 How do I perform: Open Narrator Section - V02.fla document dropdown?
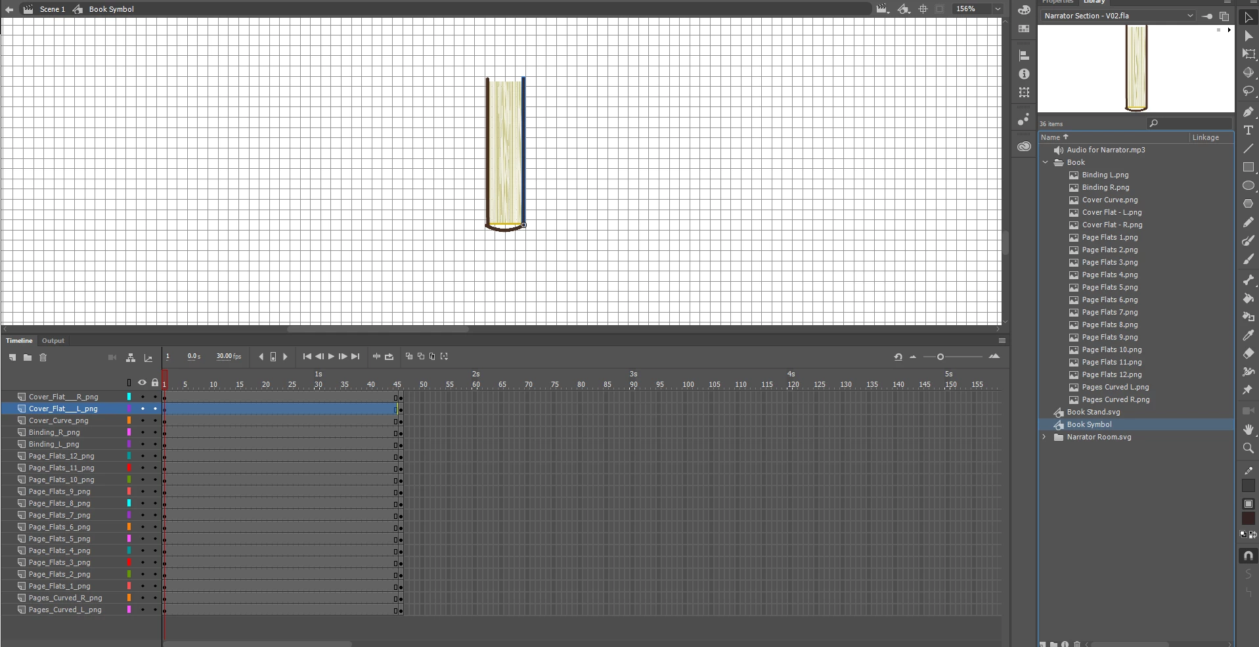pos(1118,16)
